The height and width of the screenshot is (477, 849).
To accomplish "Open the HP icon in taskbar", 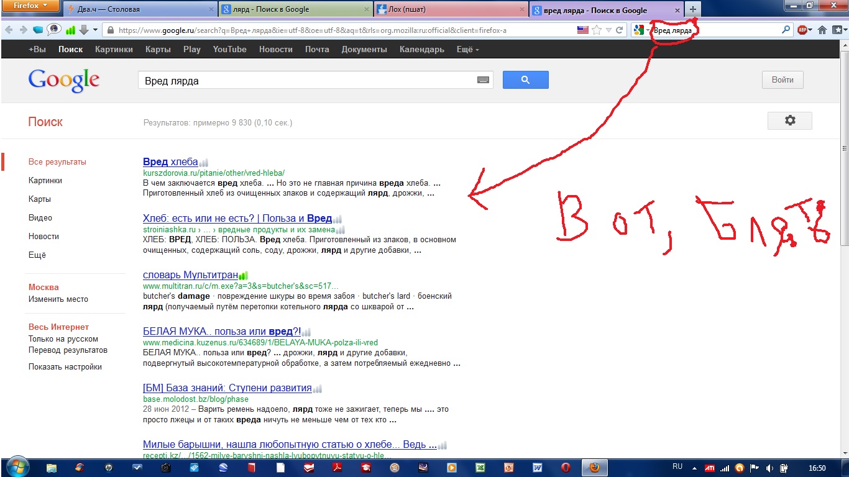I will [109, 468].
